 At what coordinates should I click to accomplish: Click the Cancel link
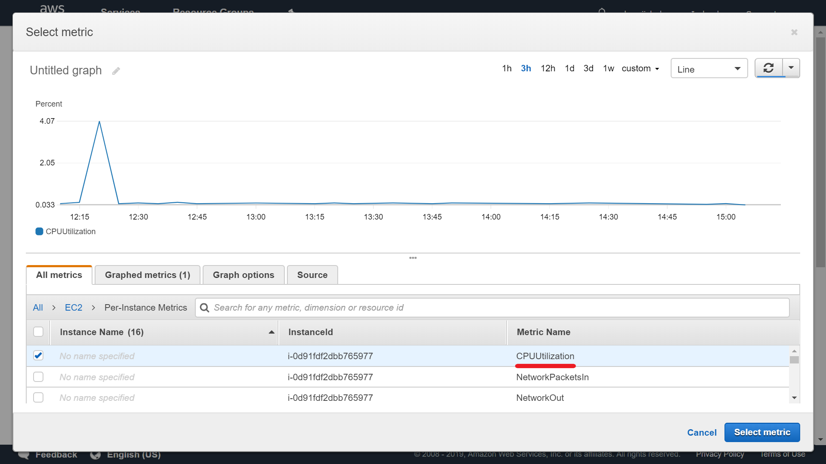coord(701,433)
